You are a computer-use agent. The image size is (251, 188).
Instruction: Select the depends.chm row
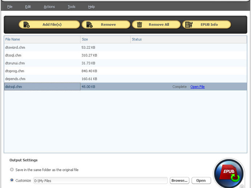(x=125, y=79)
